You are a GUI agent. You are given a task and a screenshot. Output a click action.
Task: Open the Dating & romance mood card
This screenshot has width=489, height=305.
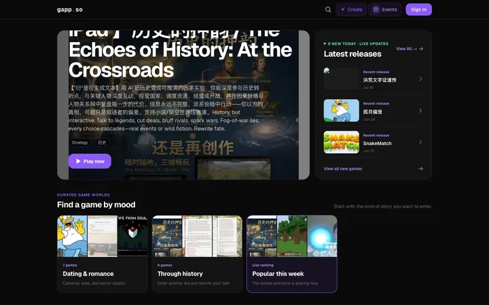click(x=103, y=253)
